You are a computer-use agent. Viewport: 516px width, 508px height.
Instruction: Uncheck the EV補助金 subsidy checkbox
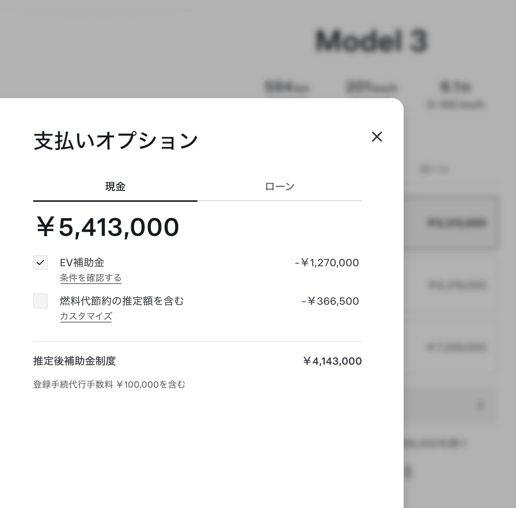tap(40, 263)
